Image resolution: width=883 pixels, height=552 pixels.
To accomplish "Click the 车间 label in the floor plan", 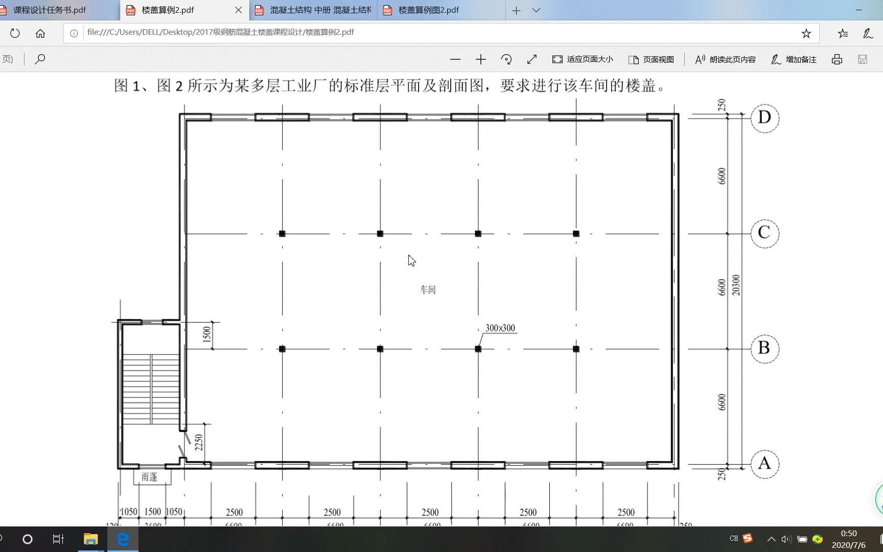I will (x=428, y=290).
